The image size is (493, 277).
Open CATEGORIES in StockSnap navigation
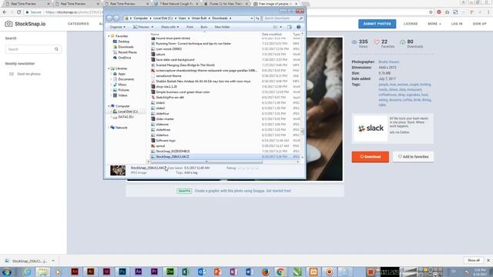coord(79,24)
